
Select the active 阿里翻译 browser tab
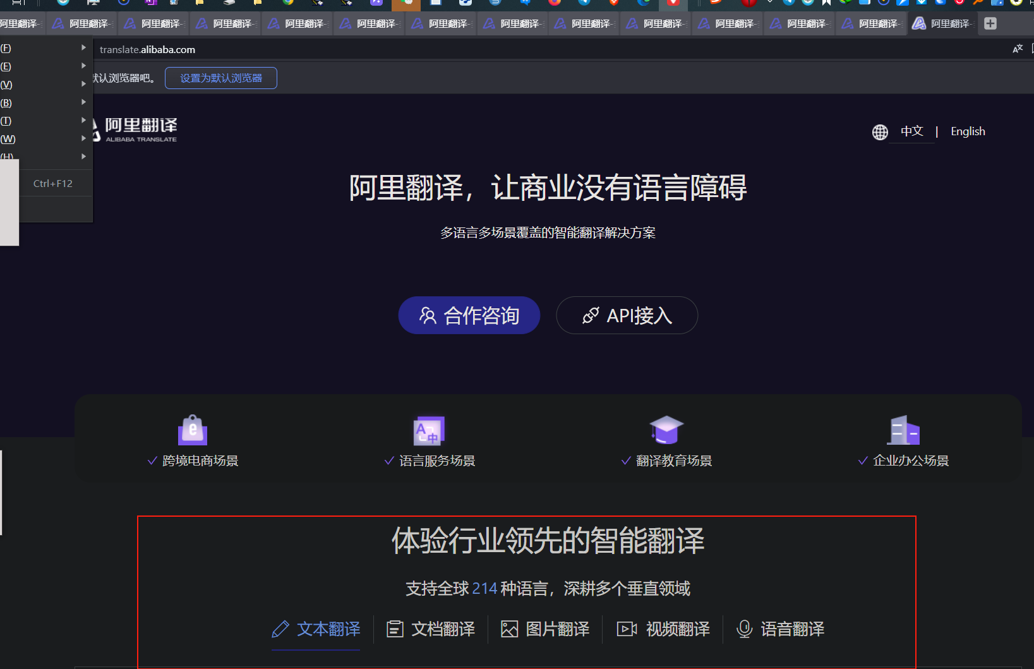944,23
